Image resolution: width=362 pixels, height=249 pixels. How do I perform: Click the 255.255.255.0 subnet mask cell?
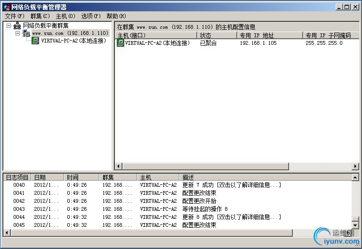324,43
